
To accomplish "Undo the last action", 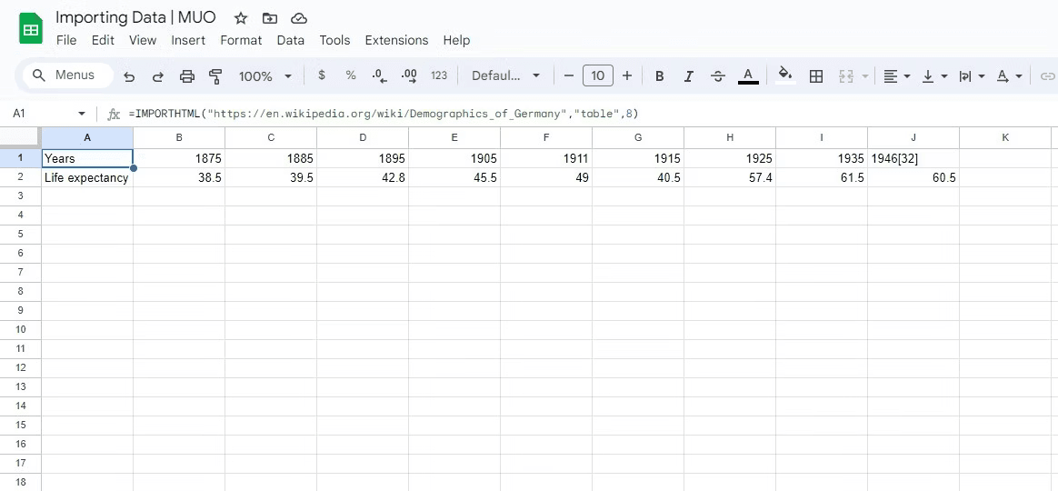I will 129,76.
